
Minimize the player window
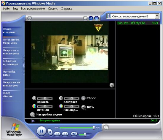pos(150,4)
